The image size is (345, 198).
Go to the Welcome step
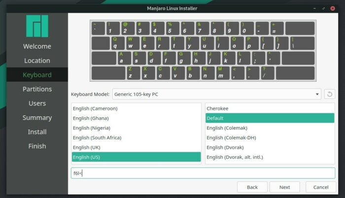click(37, 46)
